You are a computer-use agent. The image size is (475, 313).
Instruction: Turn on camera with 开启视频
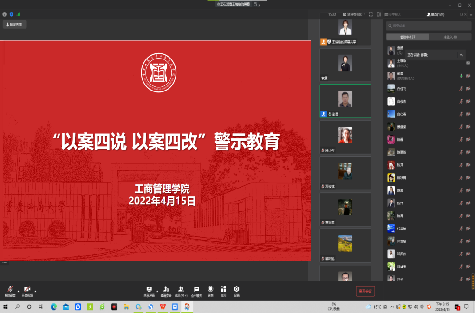pyautogui.click(x=27, y=290)
